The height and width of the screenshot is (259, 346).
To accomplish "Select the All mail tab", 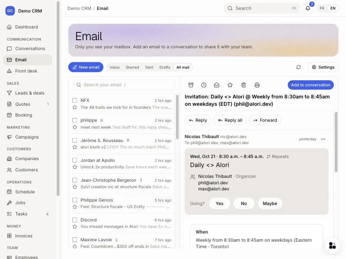I will point(183,67).
